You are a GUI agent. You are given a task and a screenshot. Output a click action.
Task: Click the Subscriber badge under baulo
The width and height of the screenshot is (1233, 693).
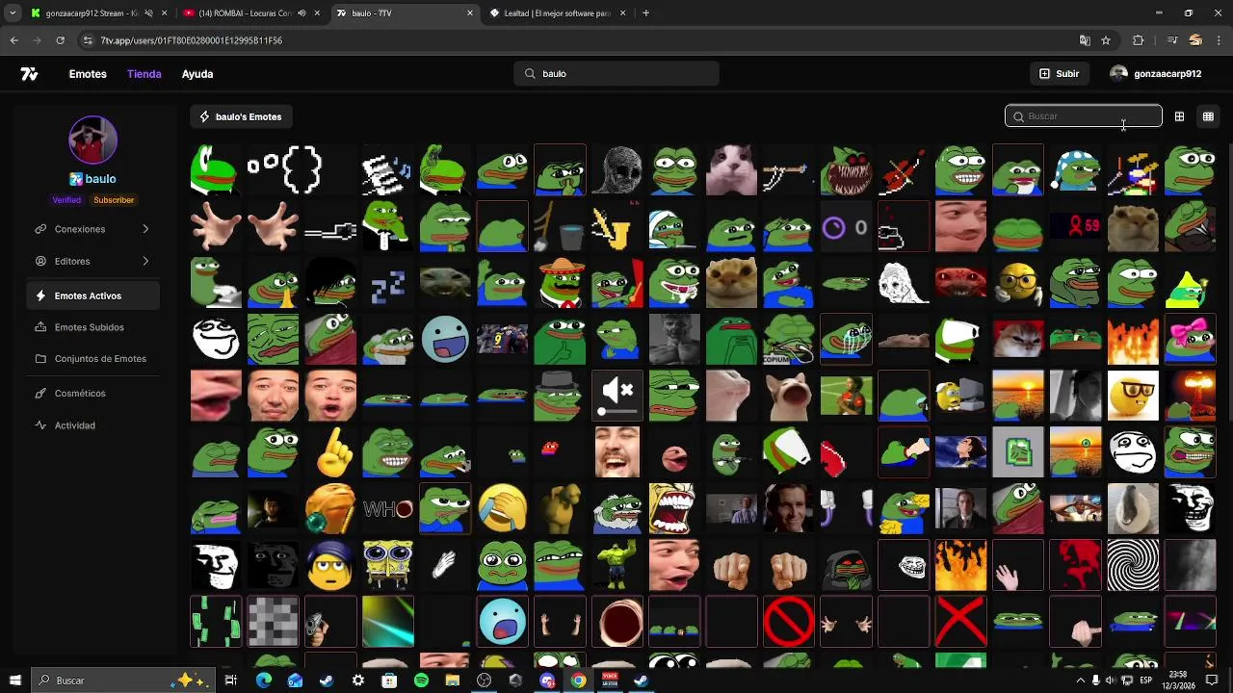tap(114, 200)
